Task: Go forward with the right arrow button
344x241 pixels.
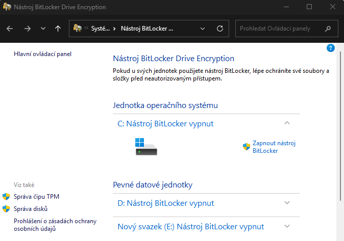Action: point(28,29)
